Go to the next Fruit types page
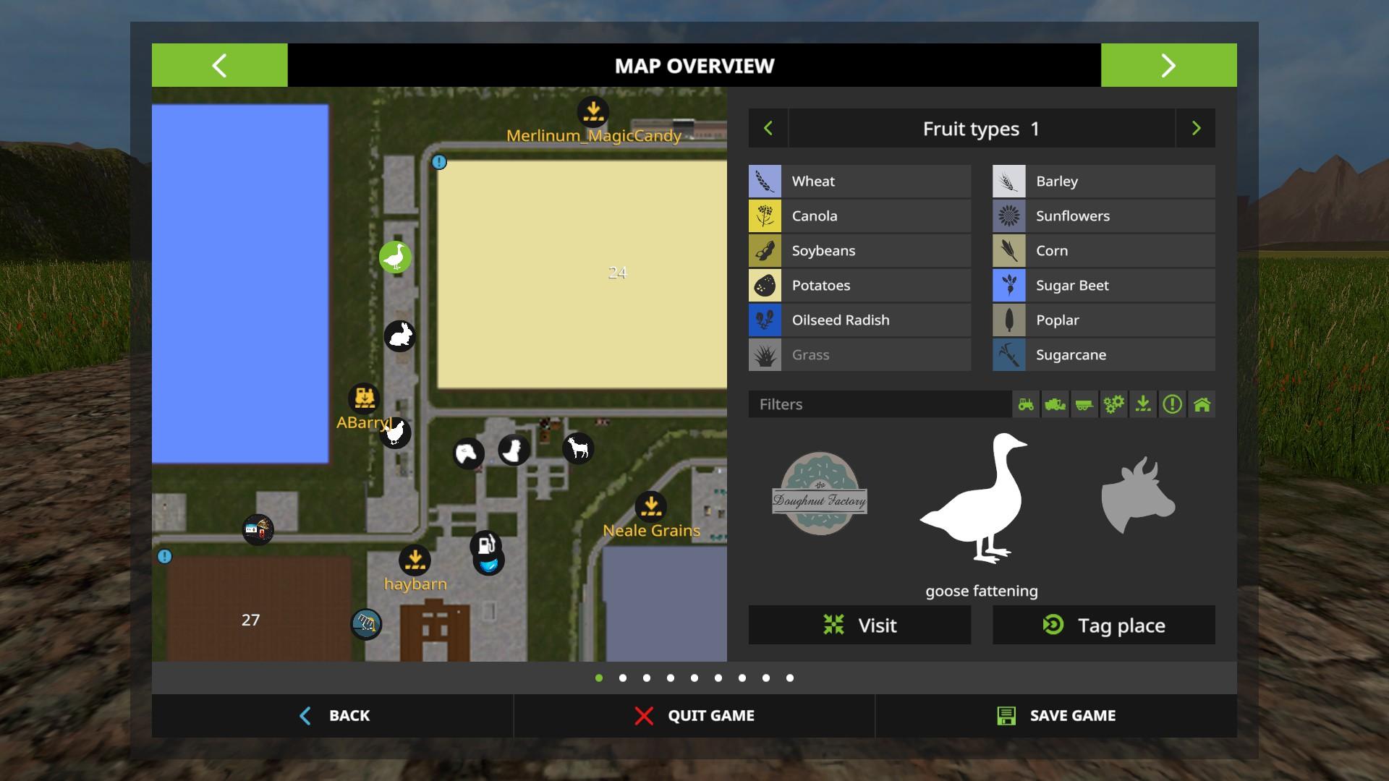This screenshot has width=1389, height=781. [x=1196, y=129]
